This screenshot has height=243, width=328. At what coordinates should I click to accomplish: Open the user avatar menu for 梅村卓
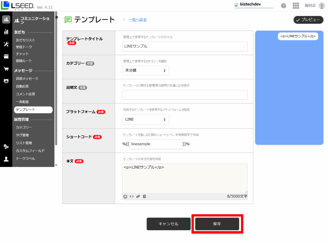tap(322, 6)
